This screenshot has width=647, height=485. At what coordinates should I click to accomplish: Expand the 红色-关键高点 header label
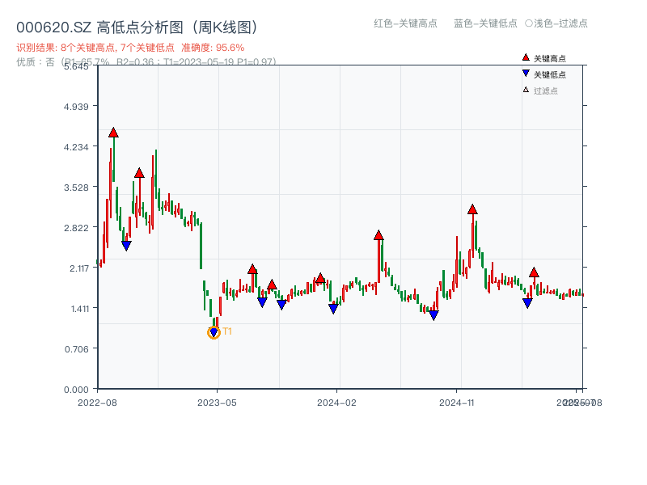pos(404,24)
